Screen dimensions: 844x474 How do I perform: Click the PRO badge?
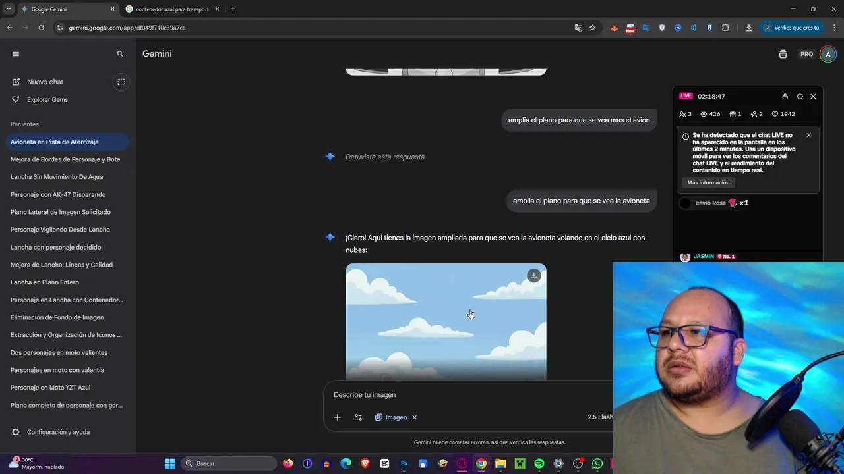click(807, 54)
